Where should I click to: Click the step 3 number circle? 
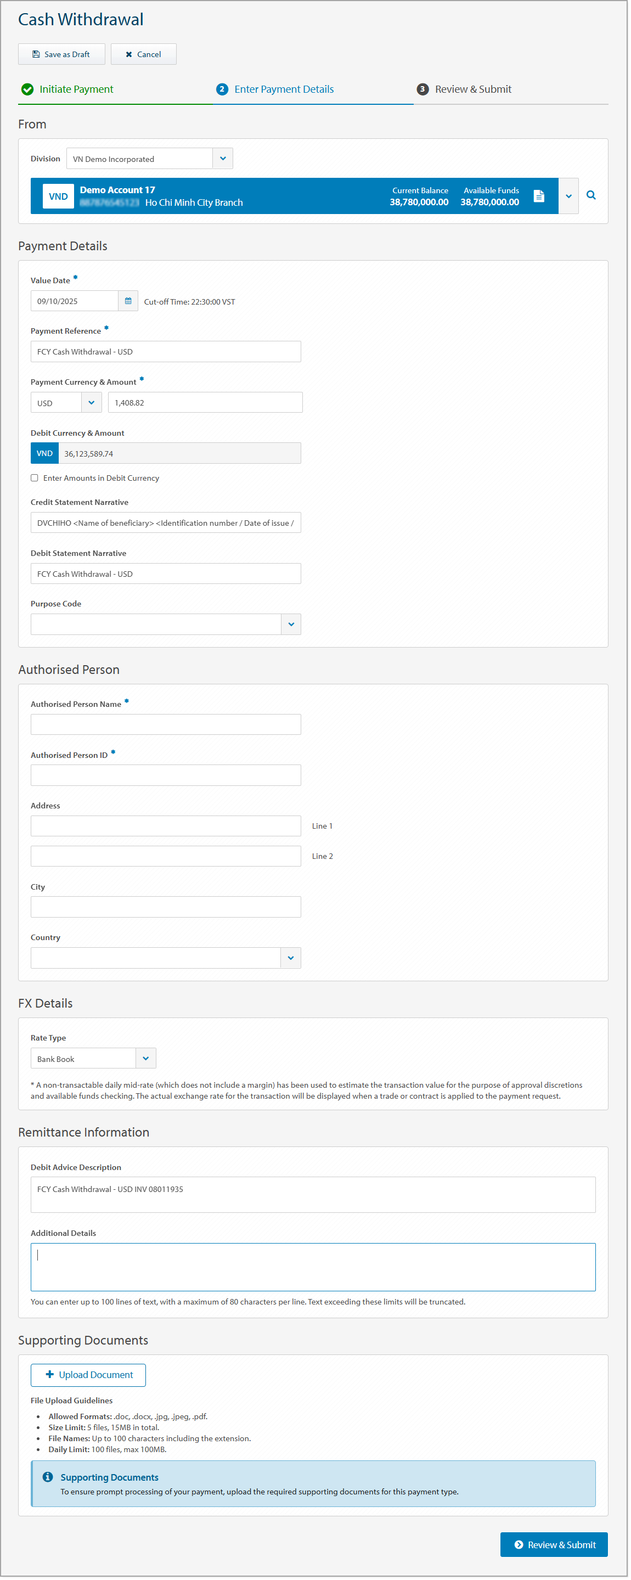[x=422, y=89]
